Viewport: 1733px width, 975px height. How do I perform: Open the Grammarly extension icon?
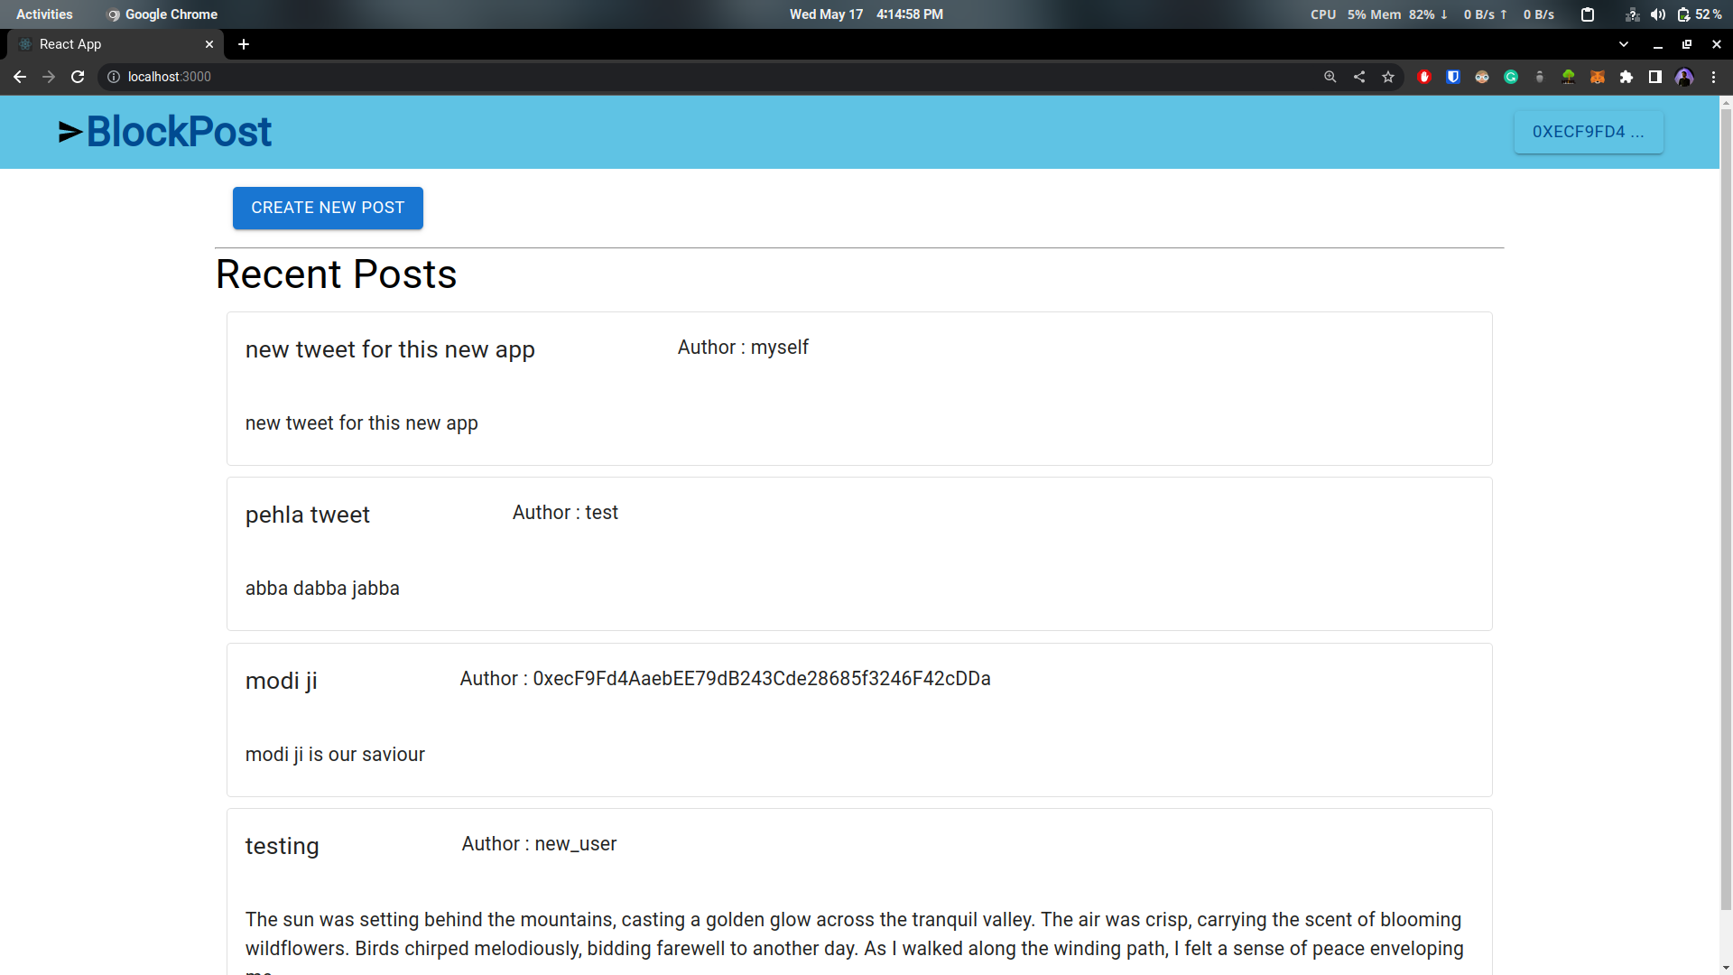coord(1510,78)
